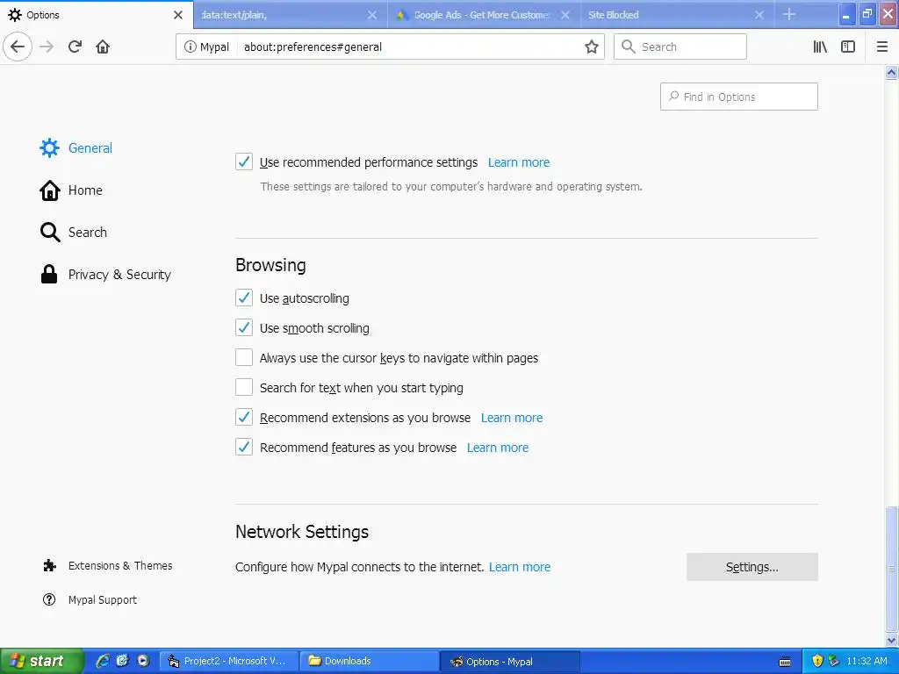
Task: Click the forward navigation arrow
Action: tap(47, 47)
